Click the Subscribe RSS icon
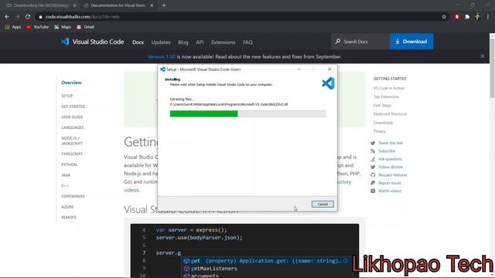The height and width of the screenshot is (278, 495). [x=373, y=151]
